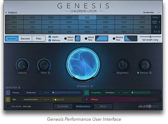Click the Detune knob
This screenshot has width=168, height=124.
144,65
